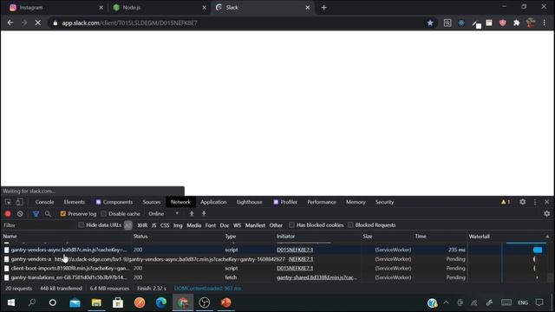This screenshot has height=312, width=555.
Task: Click the React DevTools extension icon
Action: [x=461, y=23]
